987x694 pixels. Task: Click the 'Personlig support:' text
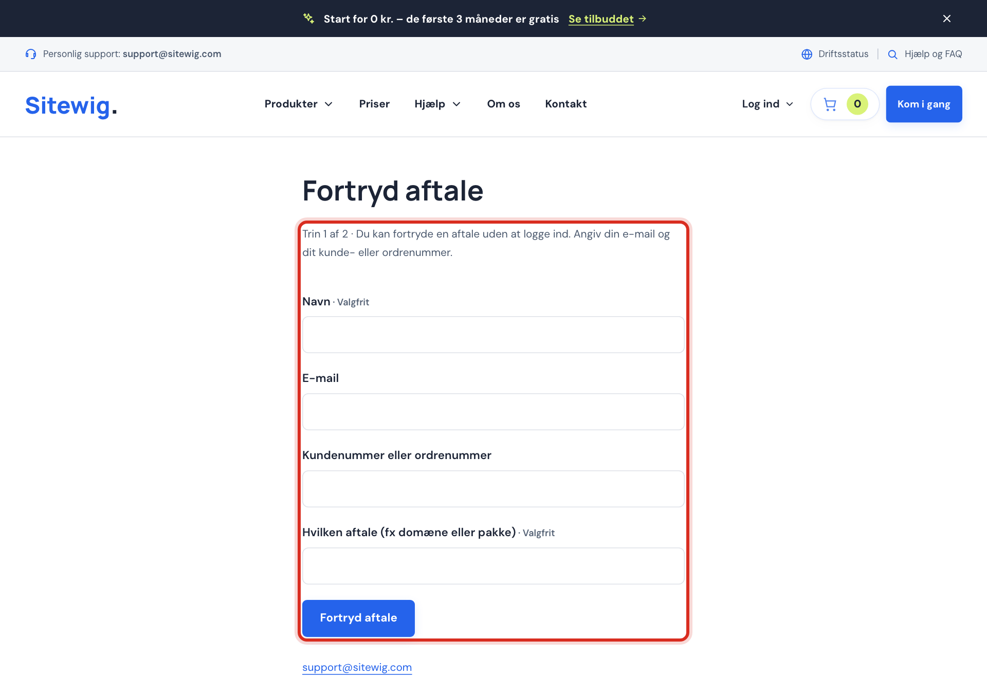[82, 54]
